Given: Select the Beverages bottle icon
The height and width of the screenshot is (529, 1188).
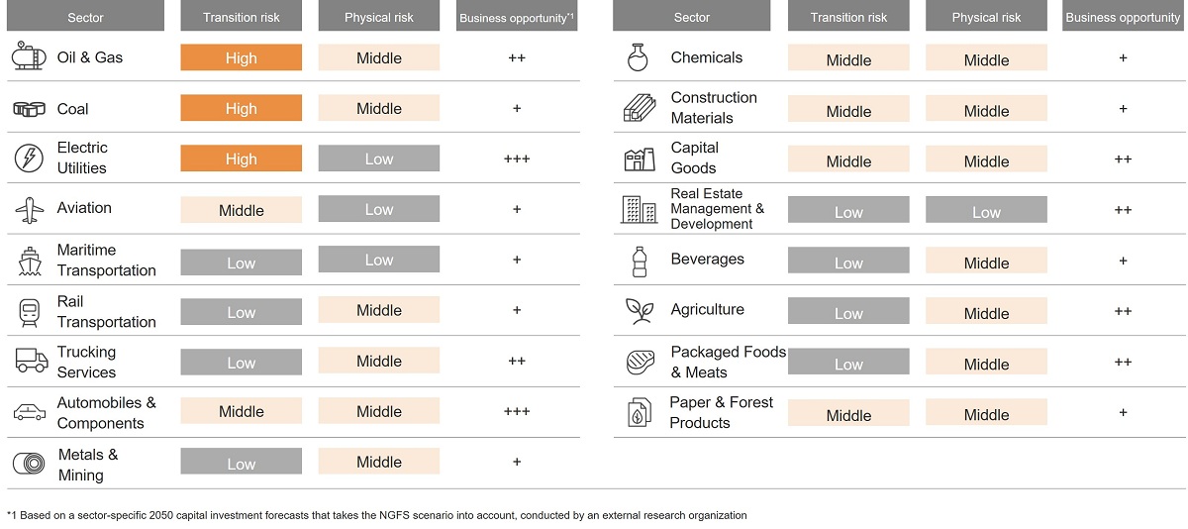Looking at the screenshot, I should [639, 261].
